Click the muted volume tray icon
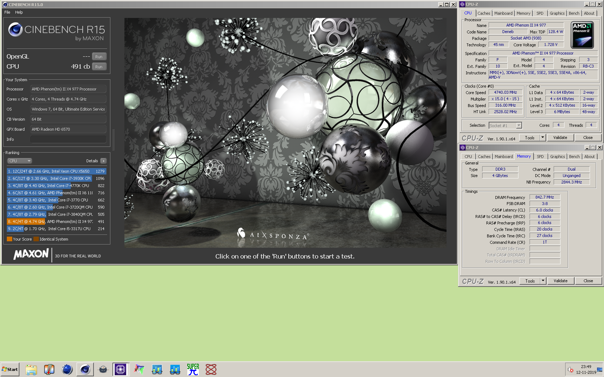 571,369
